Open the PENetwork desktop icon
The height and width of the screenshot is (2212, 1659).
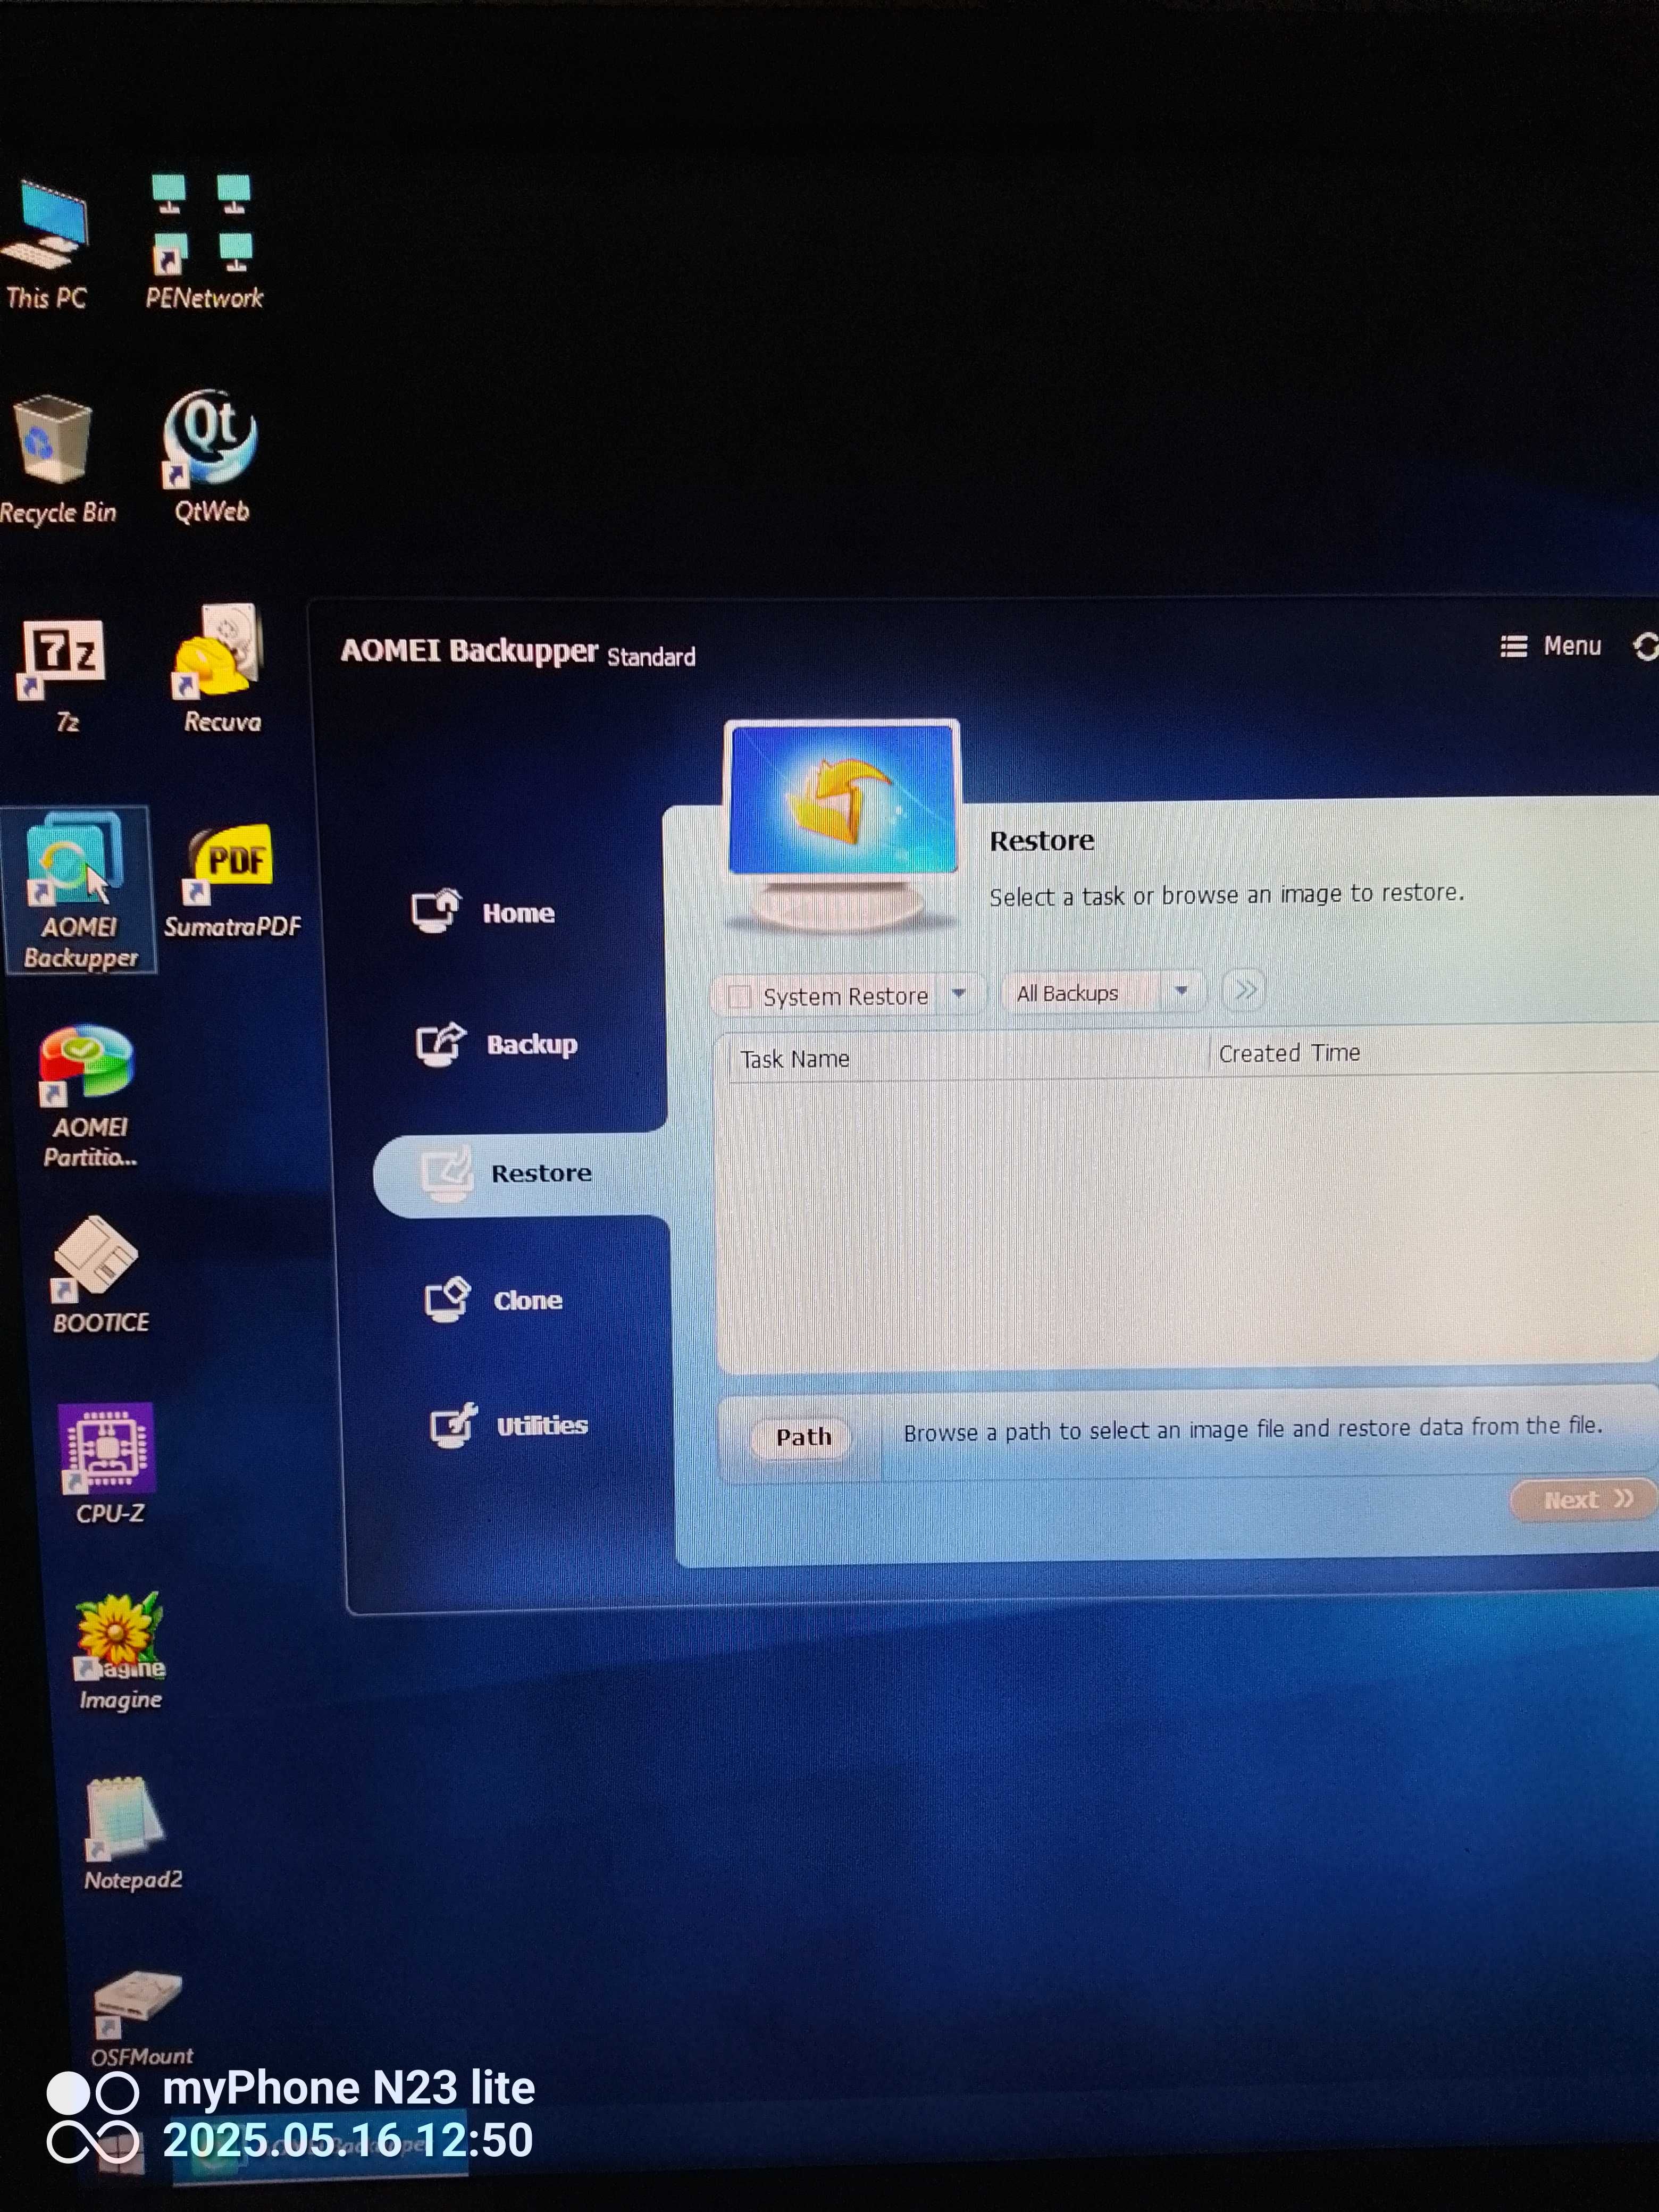[x=204, y=243]
